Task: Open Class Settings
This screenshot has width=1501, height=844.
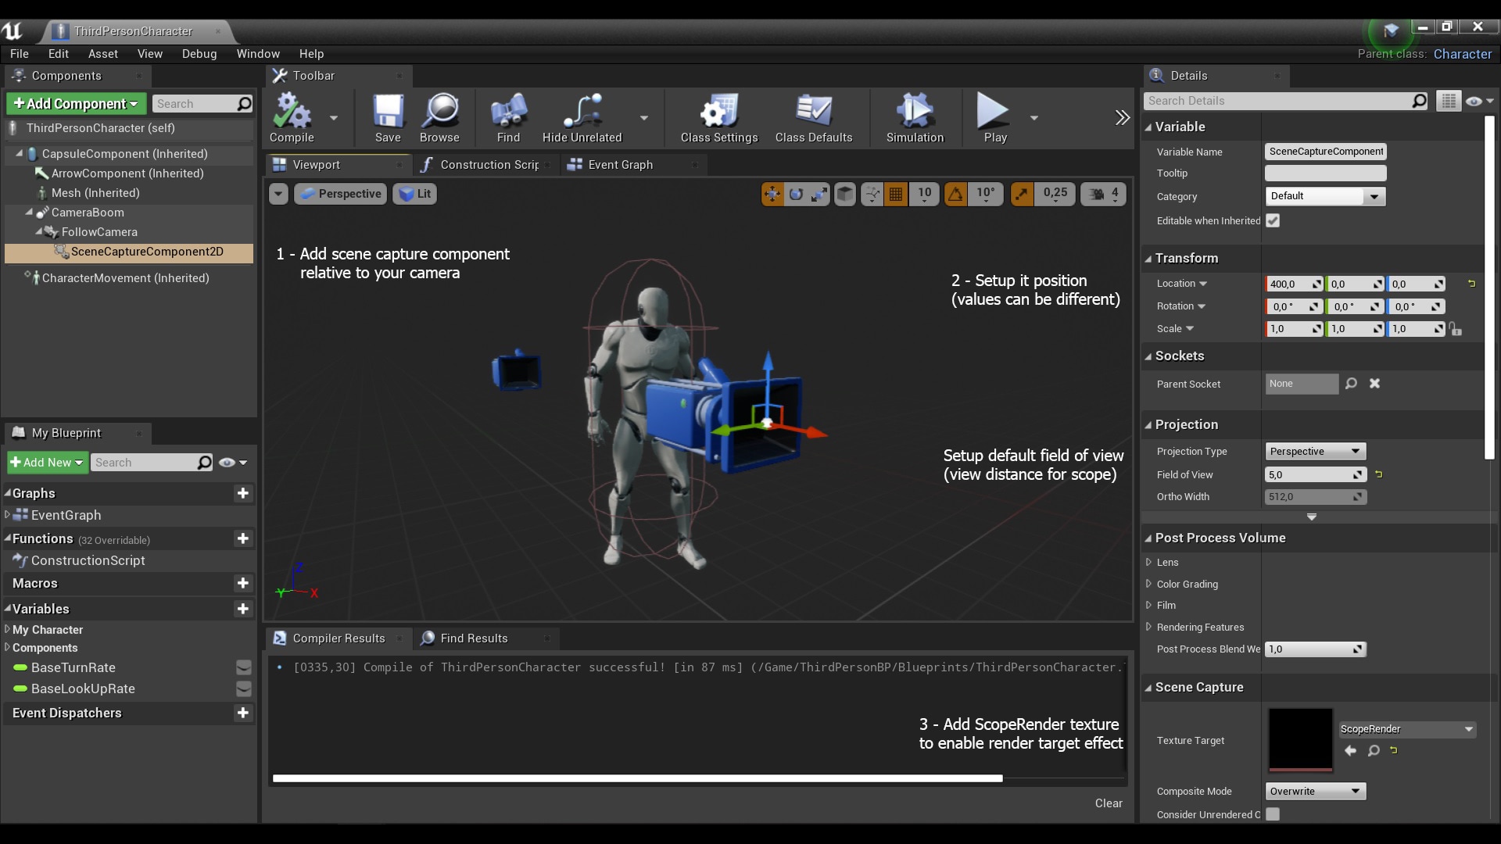Action: [x=718, y=117]
